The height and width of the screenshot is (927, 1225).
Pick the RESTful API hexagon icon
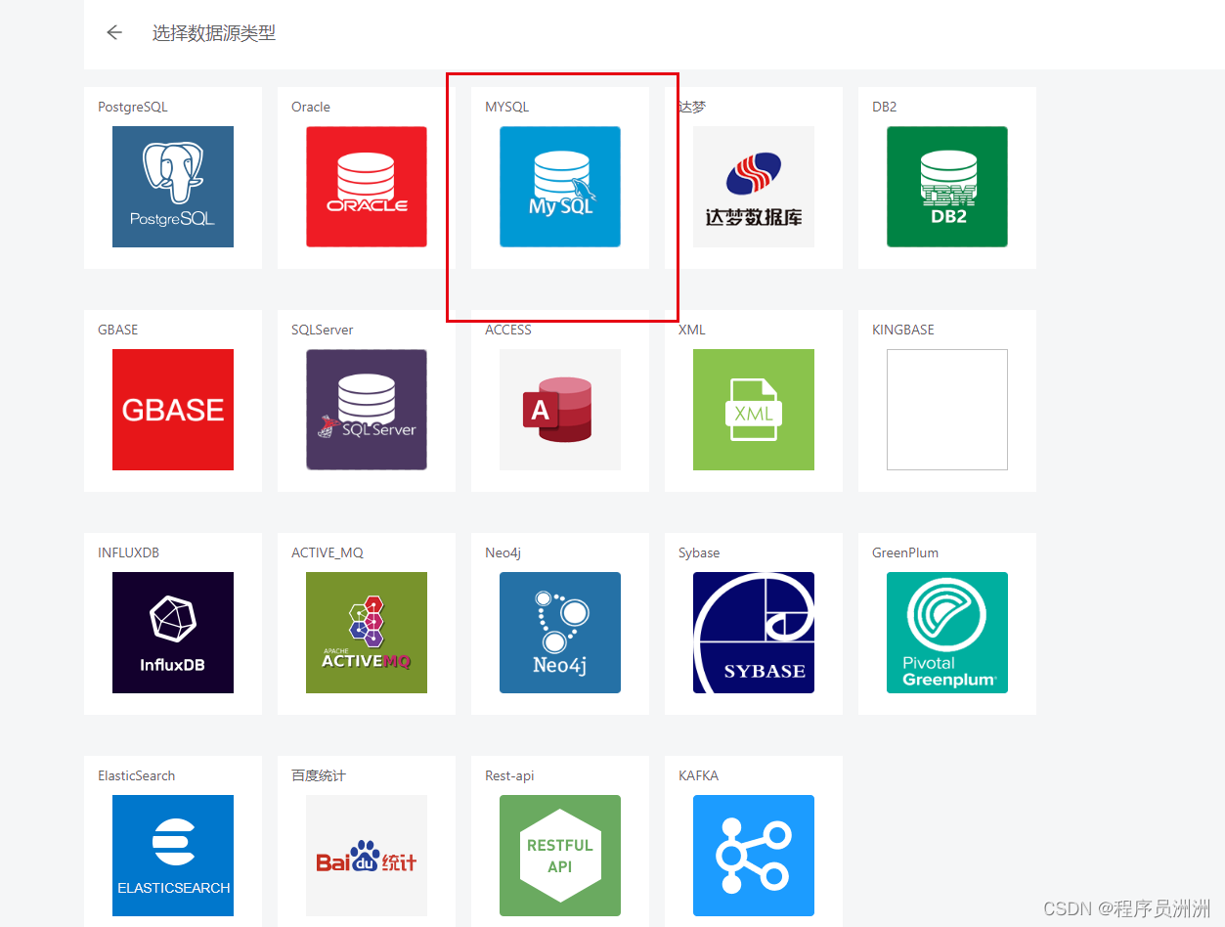tap(560, 856)
